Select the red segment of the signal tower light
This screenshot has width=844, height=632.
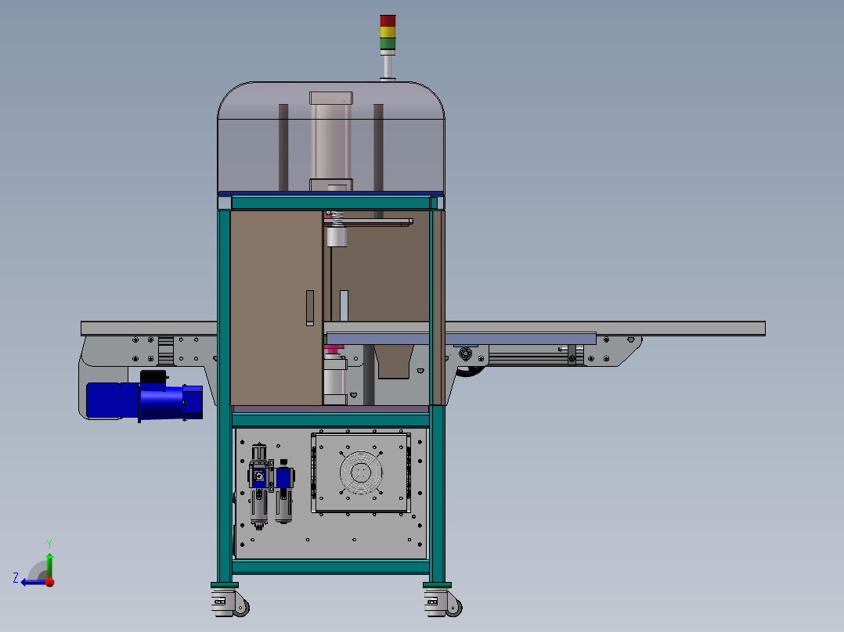tap(388, 20)
